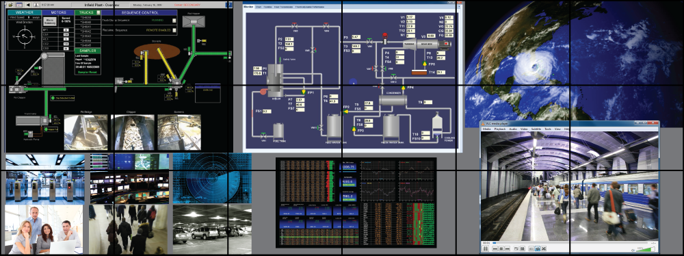Screen dimensions: 684x256
Task: Click the Alarm Summary button under MOTORS
Action: 50,21
